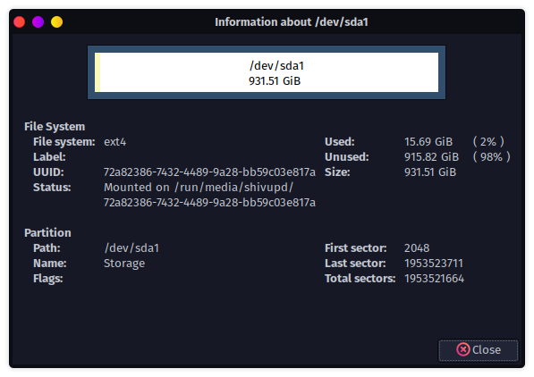Screen dimensions: 534x377
Task: Click the First sector value 2048
Action: (x=417, y=248)
